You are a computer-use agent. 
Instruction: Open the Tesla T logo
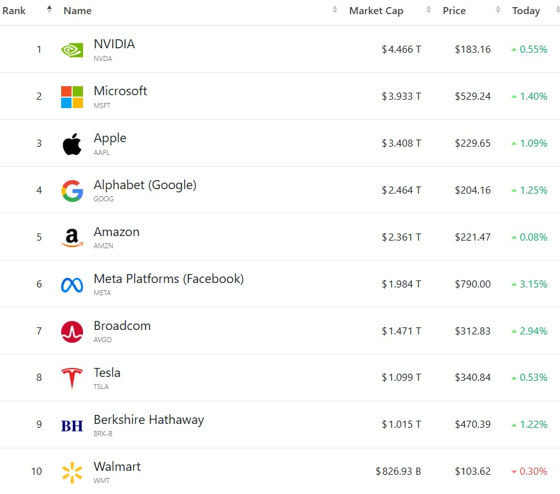(x=72, y=378)
